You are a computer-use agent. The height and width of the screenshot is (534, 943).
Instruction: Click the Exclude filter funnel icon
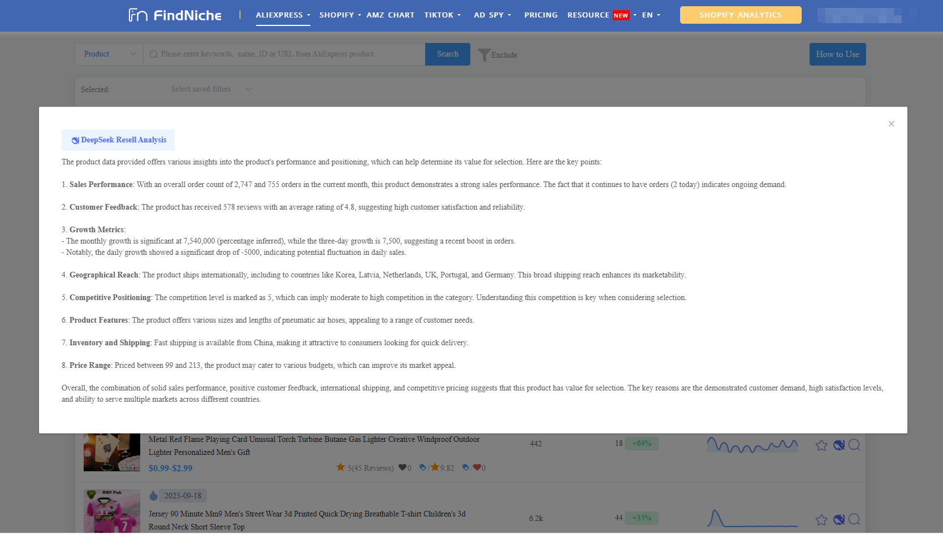(x=485, y=55)
